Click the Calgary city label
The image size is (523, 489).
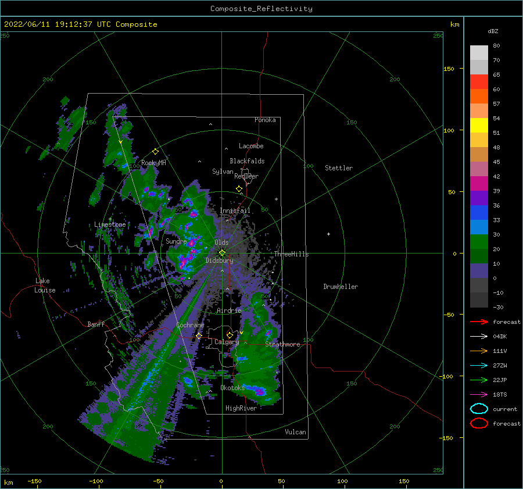coord(227,342)
